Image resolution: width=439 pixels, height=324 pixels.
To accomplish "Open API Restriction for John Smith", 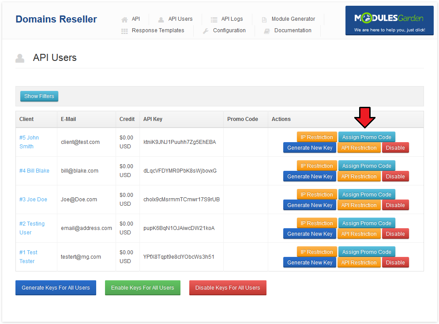I will [x=359, y=147].
